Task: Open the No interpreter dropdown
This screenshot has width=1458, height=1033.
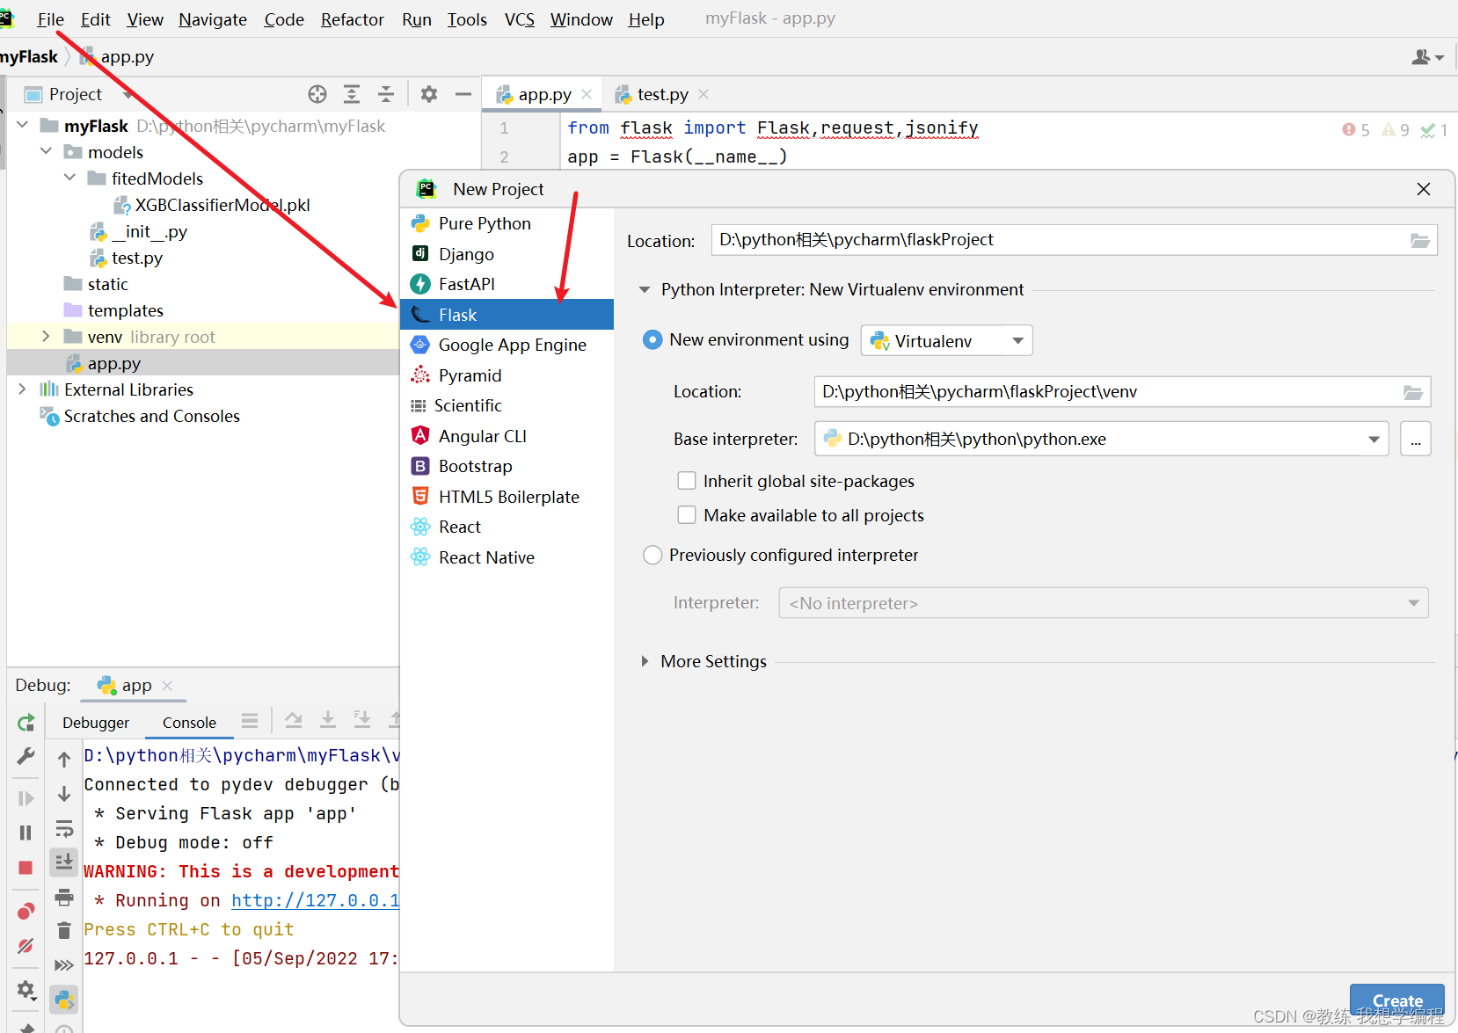Action: [x=1103, y=603]
